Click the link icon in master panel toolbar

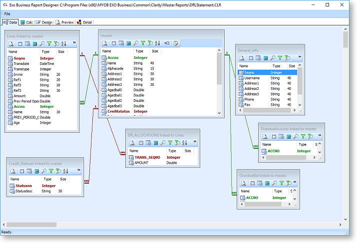coord(167,43)
